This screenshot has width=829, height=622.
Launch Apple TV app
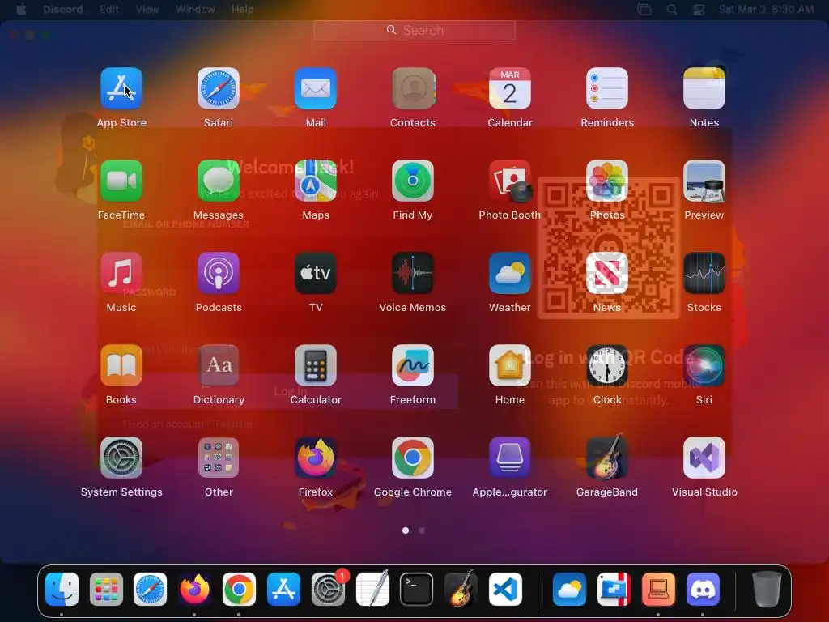(x=316, y=273)
